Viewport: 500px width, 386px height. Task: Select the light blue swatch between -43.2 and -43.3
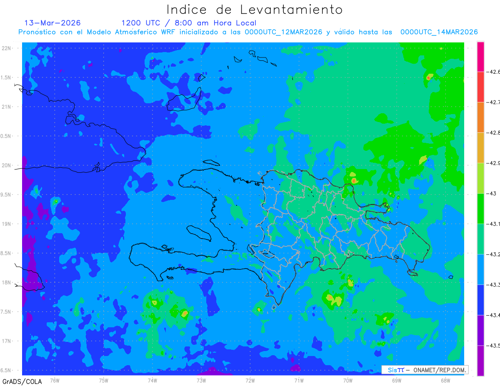(480, 269)
